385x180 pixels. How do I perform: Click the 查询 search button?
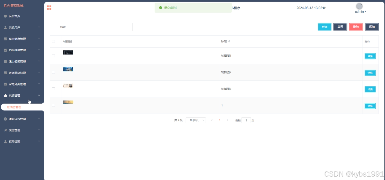coord(325,27)
